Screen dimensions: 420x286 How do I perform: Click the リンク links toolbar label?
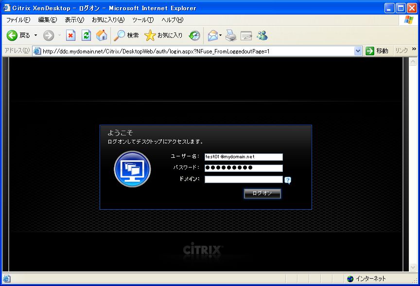click(402, 50)
